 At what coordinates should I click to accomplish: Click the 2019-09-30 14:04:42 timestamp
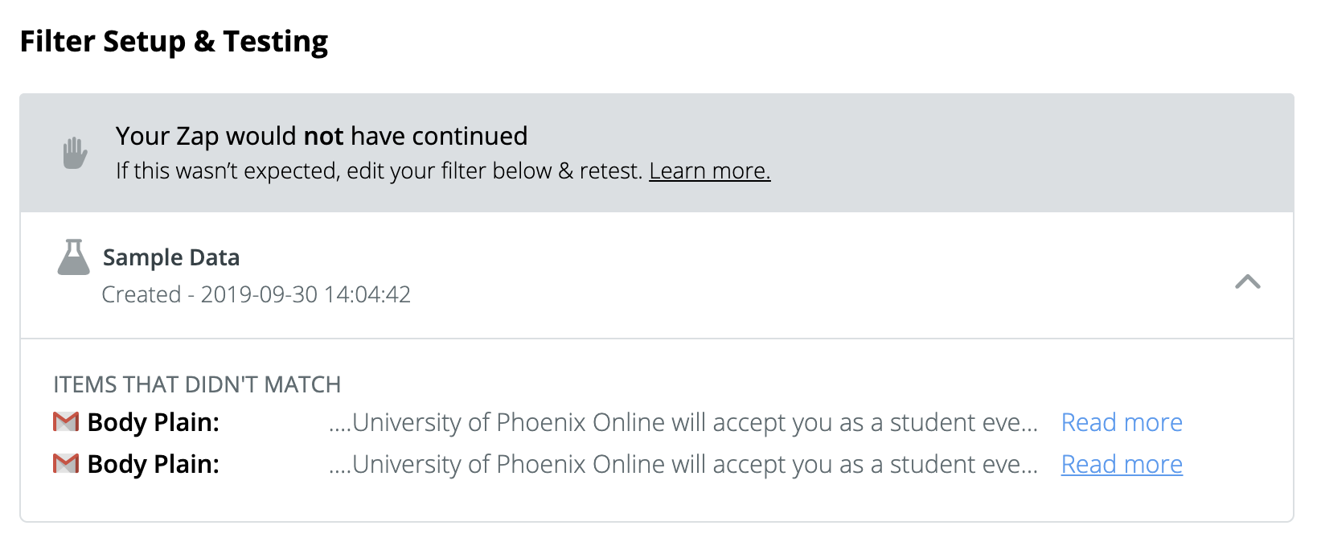point(306,294)
